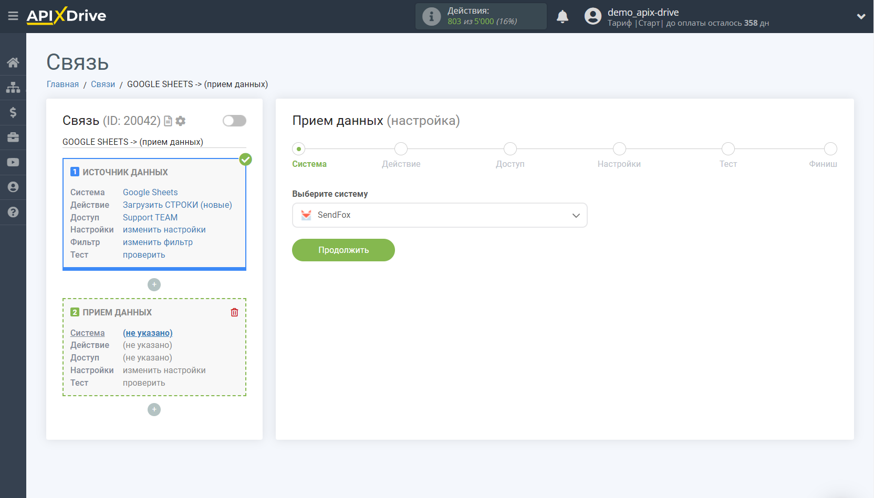Open the Home sidebar icon
874x498 pixels.
tap(13, 62)
